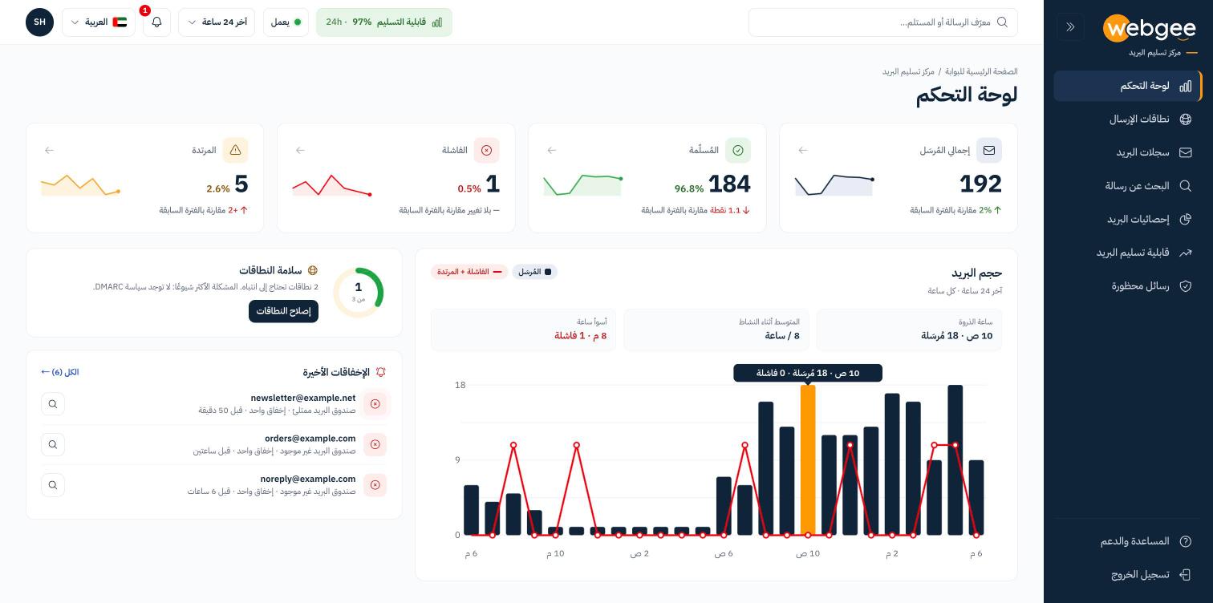
Task: Click the search magnifier icon in the search bar
Action: [x=1002, y=22]
